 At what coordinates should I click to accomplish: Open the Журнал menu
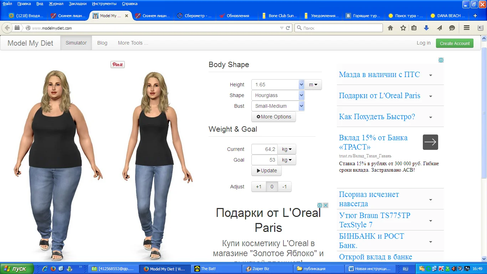click(56, 4)
